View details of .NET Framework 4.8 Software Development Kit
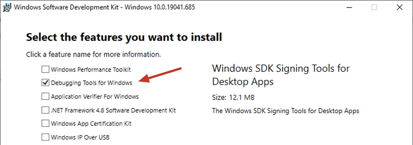The width and height of the screenshot is (413, 145). tap(113, 111)
